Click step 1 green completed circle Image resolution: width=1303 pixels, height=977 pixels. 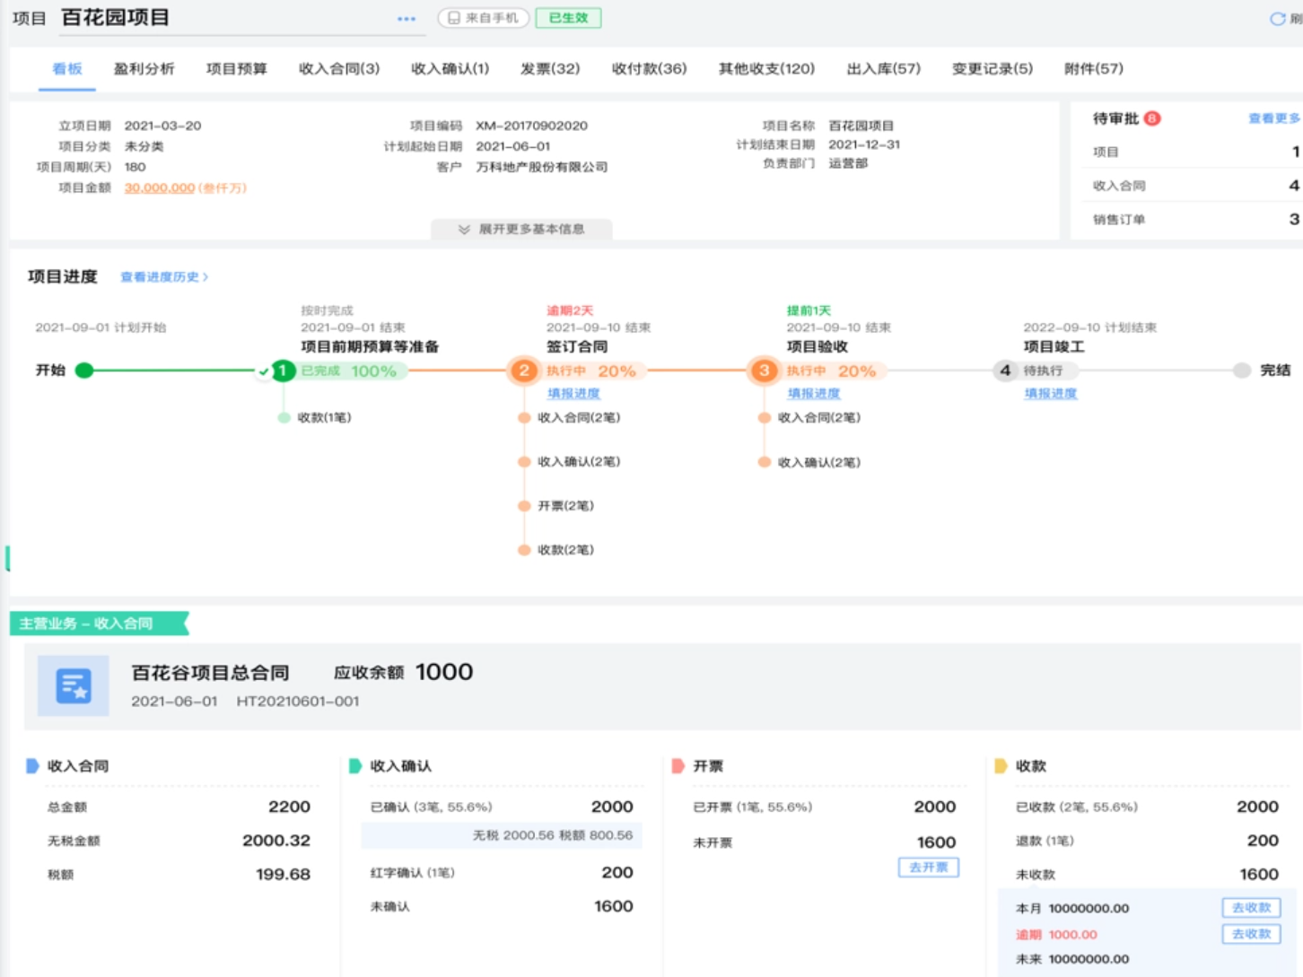point(284,371)
